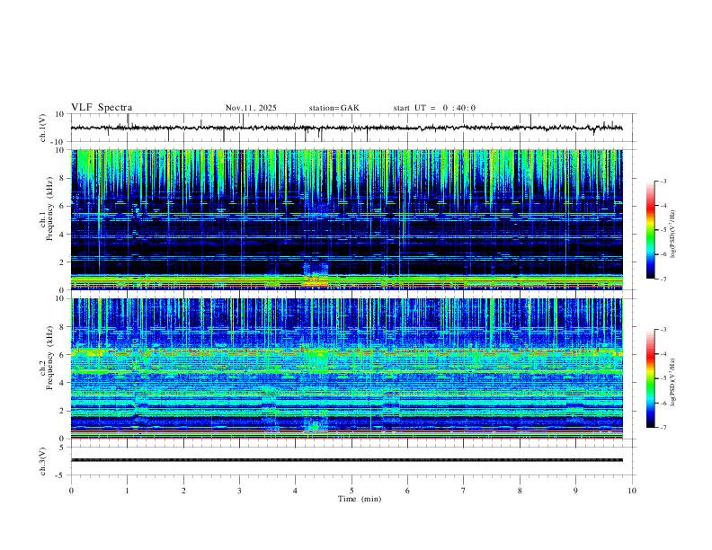Click the time axis tick label '5'
This screenshot has height=550, width=712.
352,491
